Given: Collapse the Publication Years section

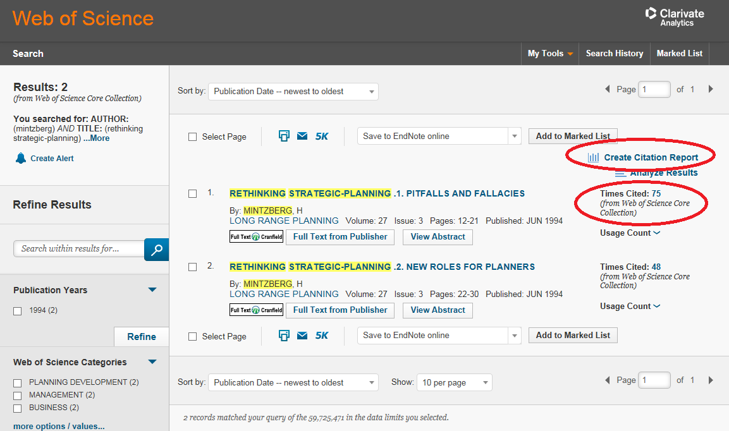Looking at the screenshot, I should point(152,290).
